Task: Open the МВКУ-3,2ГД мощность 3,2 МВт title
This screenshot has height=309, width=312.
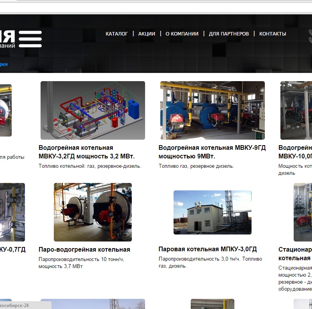Action: click(x=87, y=152)
